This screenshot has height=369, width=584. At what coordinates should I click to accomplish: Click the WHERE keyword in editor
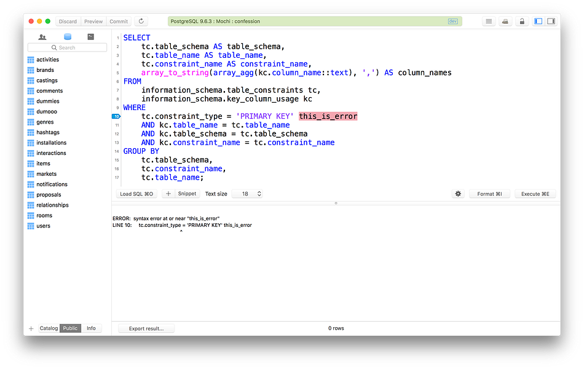point(135,108)
